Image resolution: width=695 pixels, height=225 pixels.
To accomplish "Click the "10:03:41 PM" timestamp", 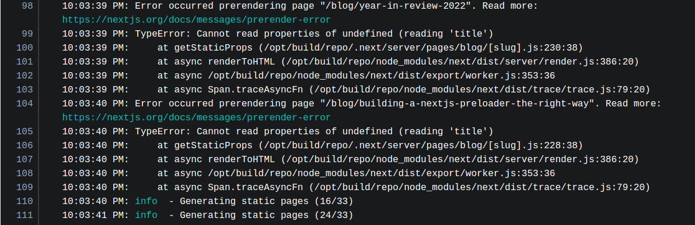I will (x=95, y=215).
